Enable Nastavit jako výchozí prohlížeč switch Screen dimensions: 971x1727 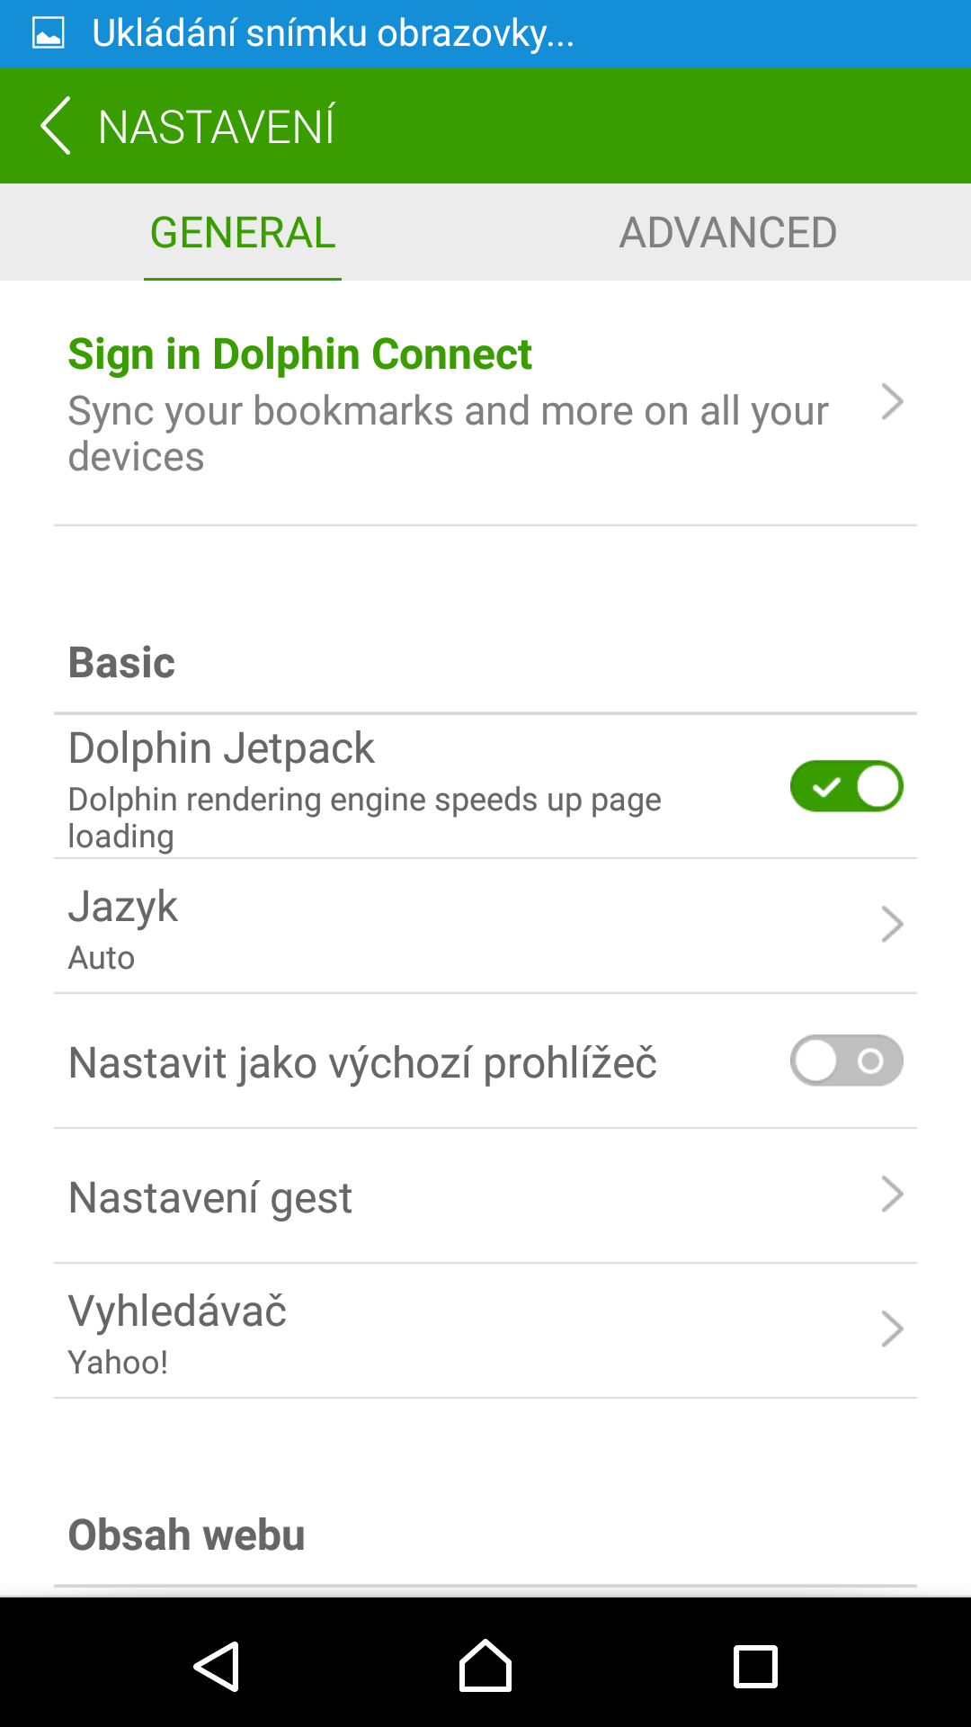point(846,1060)
